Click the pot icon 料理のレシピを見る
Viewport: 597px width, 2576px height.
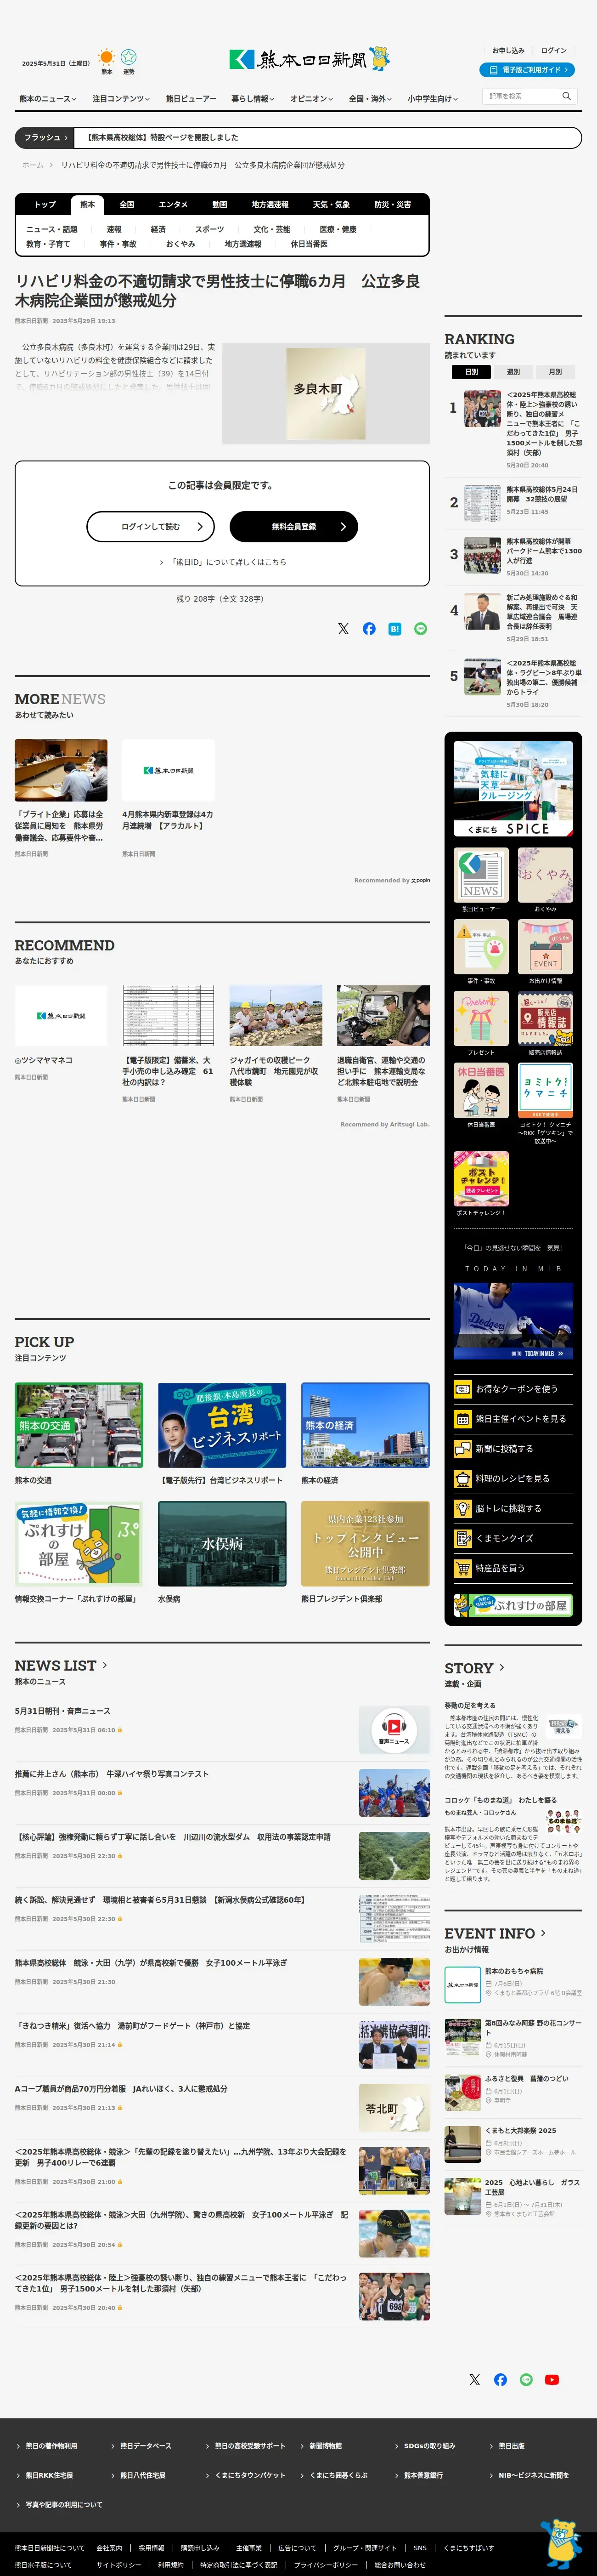(x=462, y=1479)
